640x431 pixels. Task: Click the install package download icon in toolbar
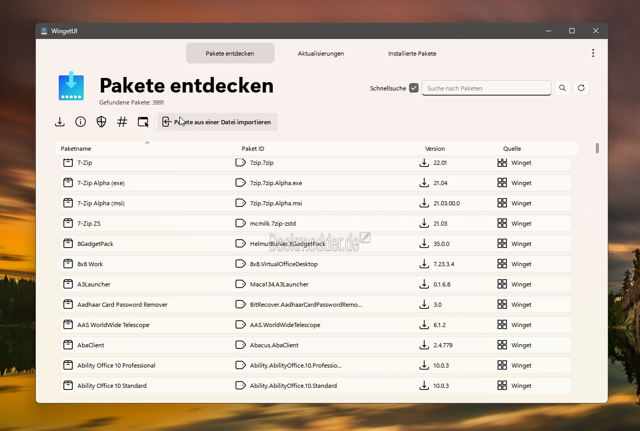pos(60,122)
